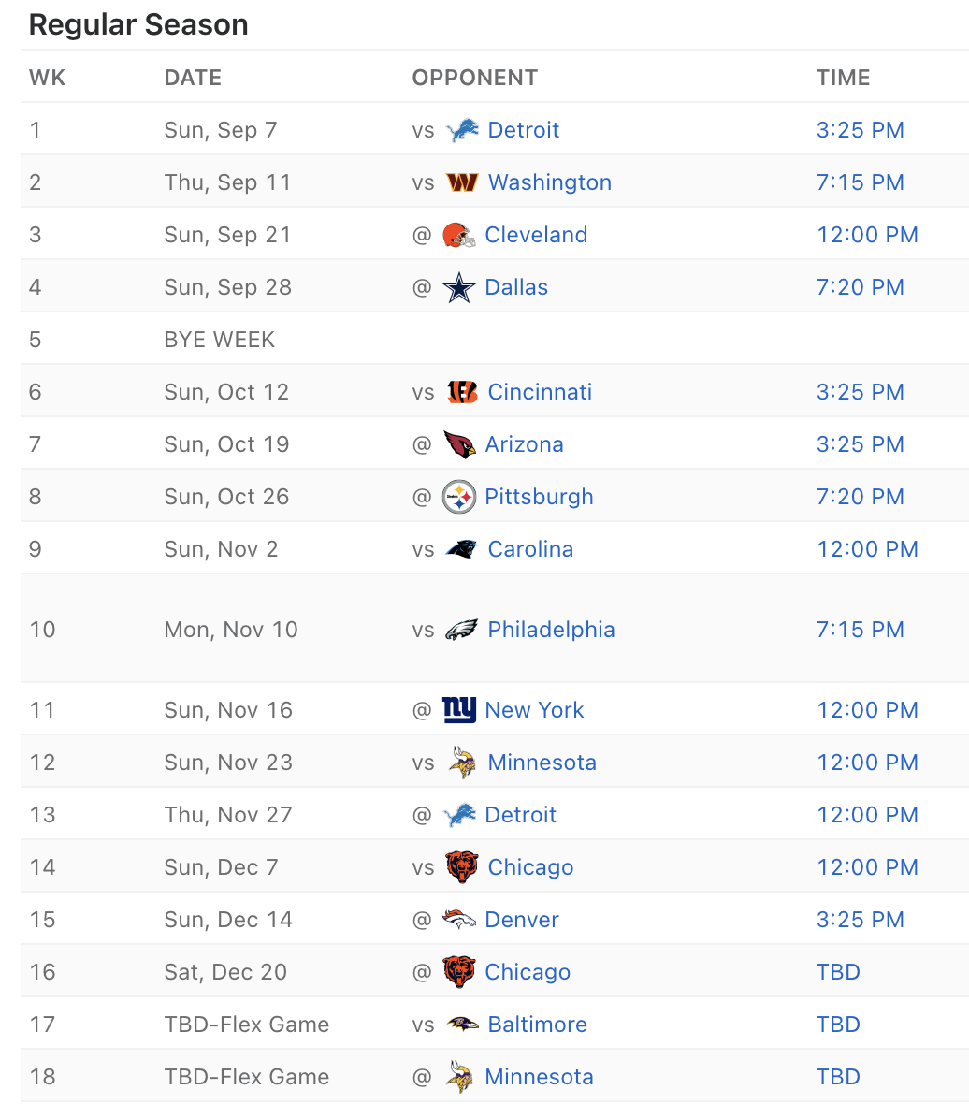Click the Washington Commanders logo
This screenshot has width=969, height=1119.
pyautogui.click(x=462, y=182)
